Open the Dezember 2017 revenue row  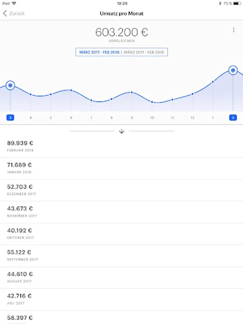tap(121, 190)
